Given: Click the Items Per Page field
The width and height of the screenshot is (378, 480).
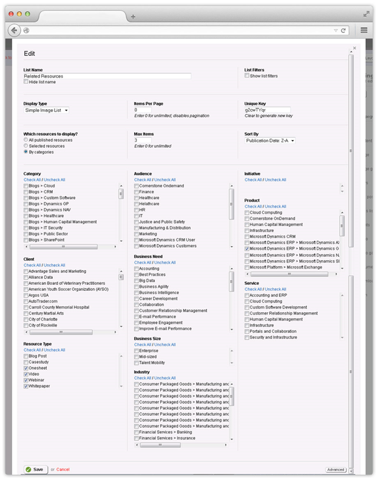Looking at the screenshot, I should (143, 110).
